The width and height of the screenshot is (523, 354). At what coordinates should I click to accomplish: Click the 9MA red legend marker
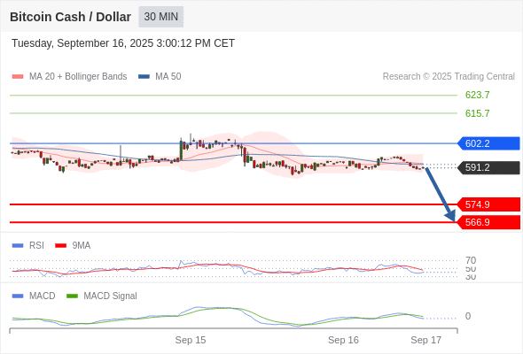click(60, 246)
